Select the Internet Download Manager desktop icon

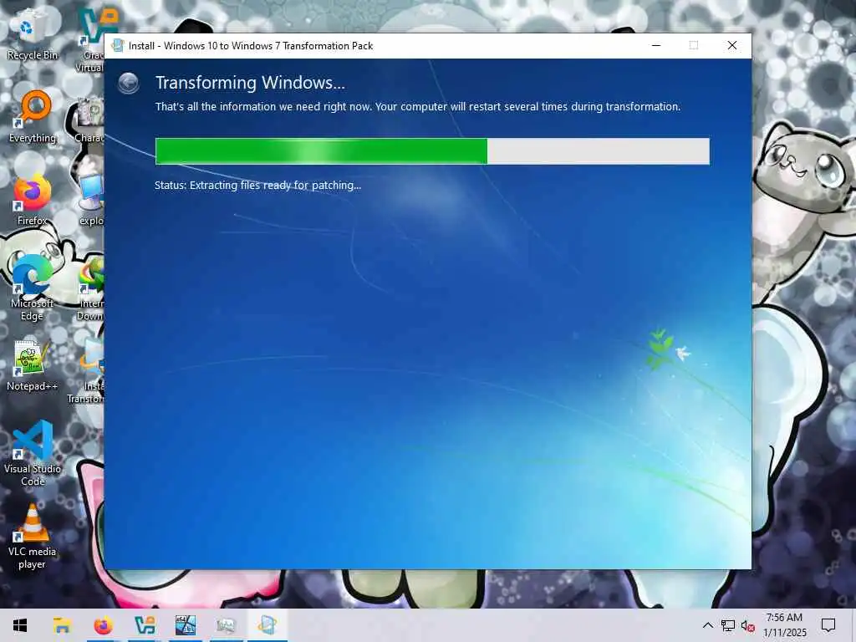point(90,288)
